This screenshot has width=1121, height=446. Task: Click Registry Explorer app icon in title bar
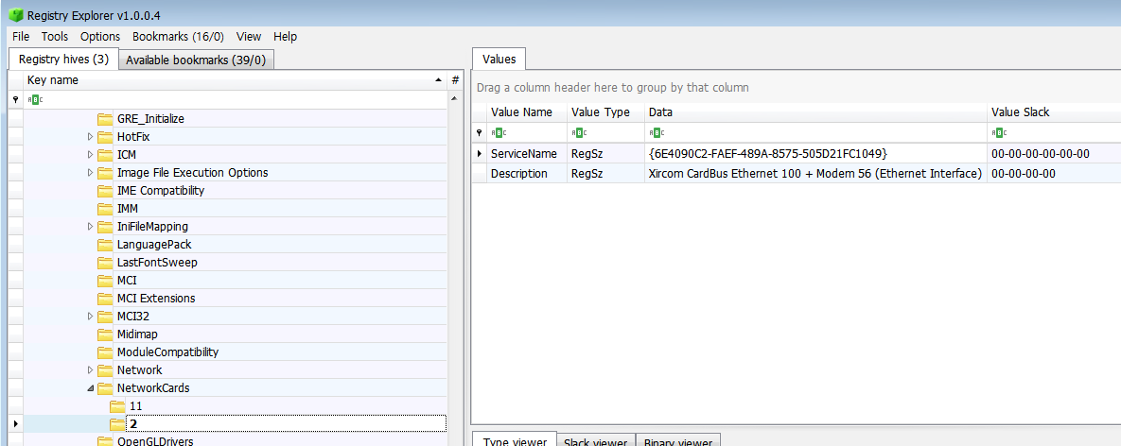pos(15,15)
